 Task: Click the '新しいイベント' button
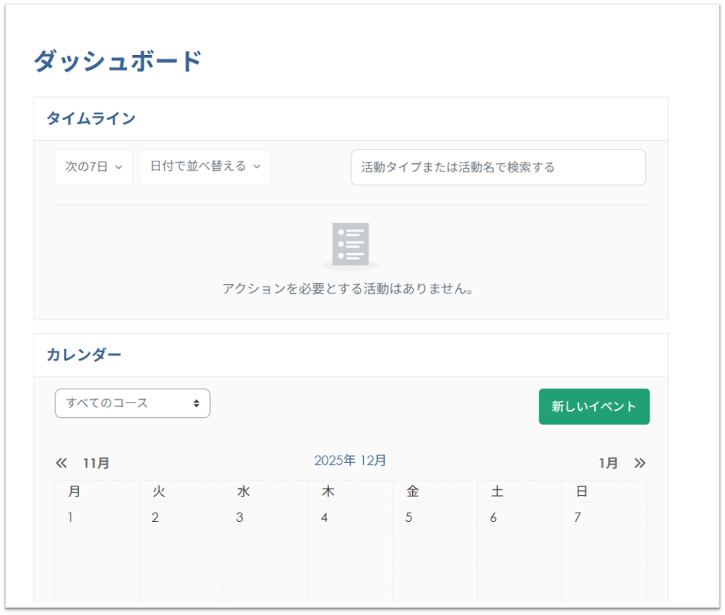tap(594, 406)
